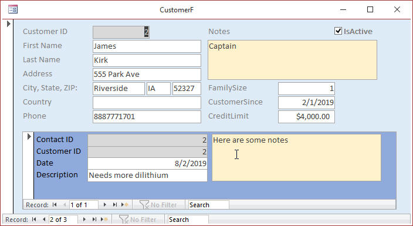Uncheck the IsActive checkbox
Screen dimensions: 413x226
click(338, 31)
